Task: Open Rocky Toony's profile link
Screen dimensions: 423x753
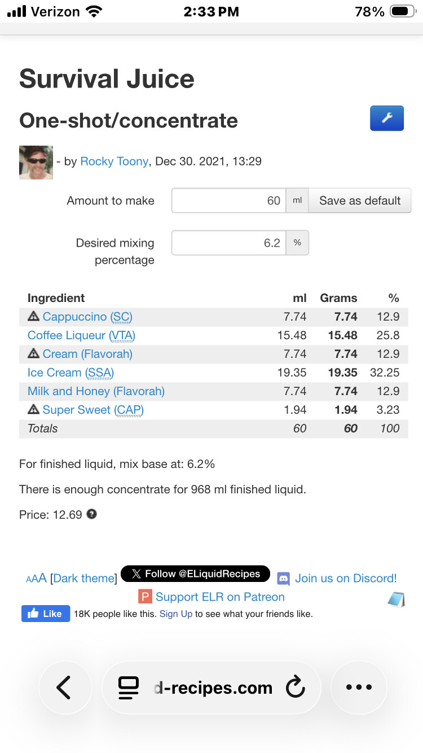Action: click(114, 161)
